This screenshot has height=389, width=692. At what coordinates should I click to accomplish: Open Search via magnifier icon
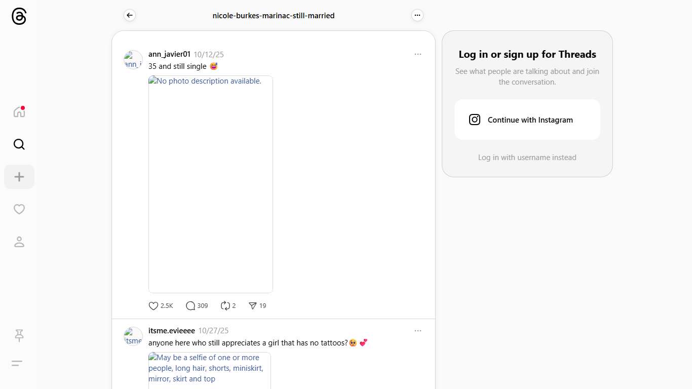(19, 144)
